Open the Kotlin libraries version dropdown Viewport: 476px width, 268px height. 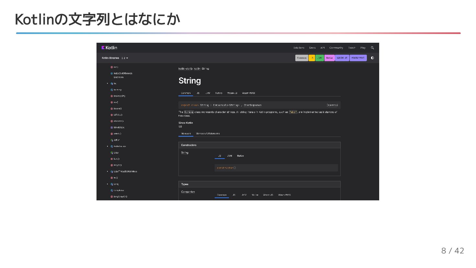[x=125, y=58]
